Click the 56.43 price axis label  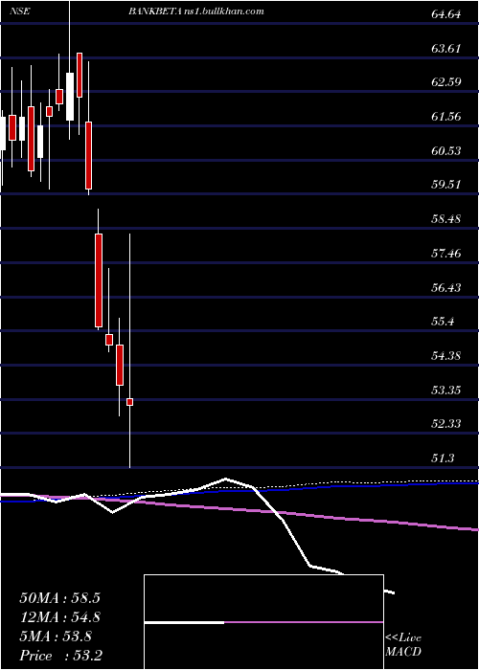[x=445, y=287]
